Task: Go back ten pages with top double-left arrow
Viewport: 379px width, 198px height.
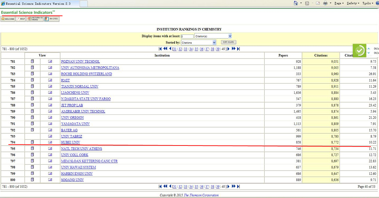Action: tap(165, 49)
